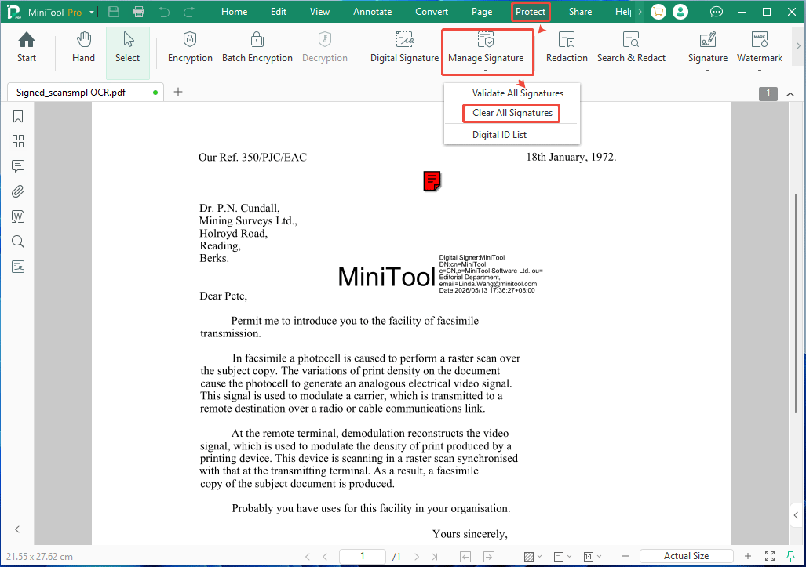This screenshot has width=806, height=567.
Task: Jump to the last page
Action: tap(435, 556)
